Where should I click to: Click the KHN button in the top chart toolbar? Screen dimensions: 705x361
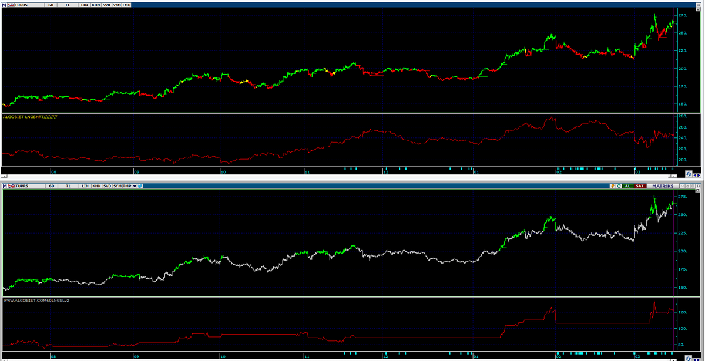[x=96, y=5]
